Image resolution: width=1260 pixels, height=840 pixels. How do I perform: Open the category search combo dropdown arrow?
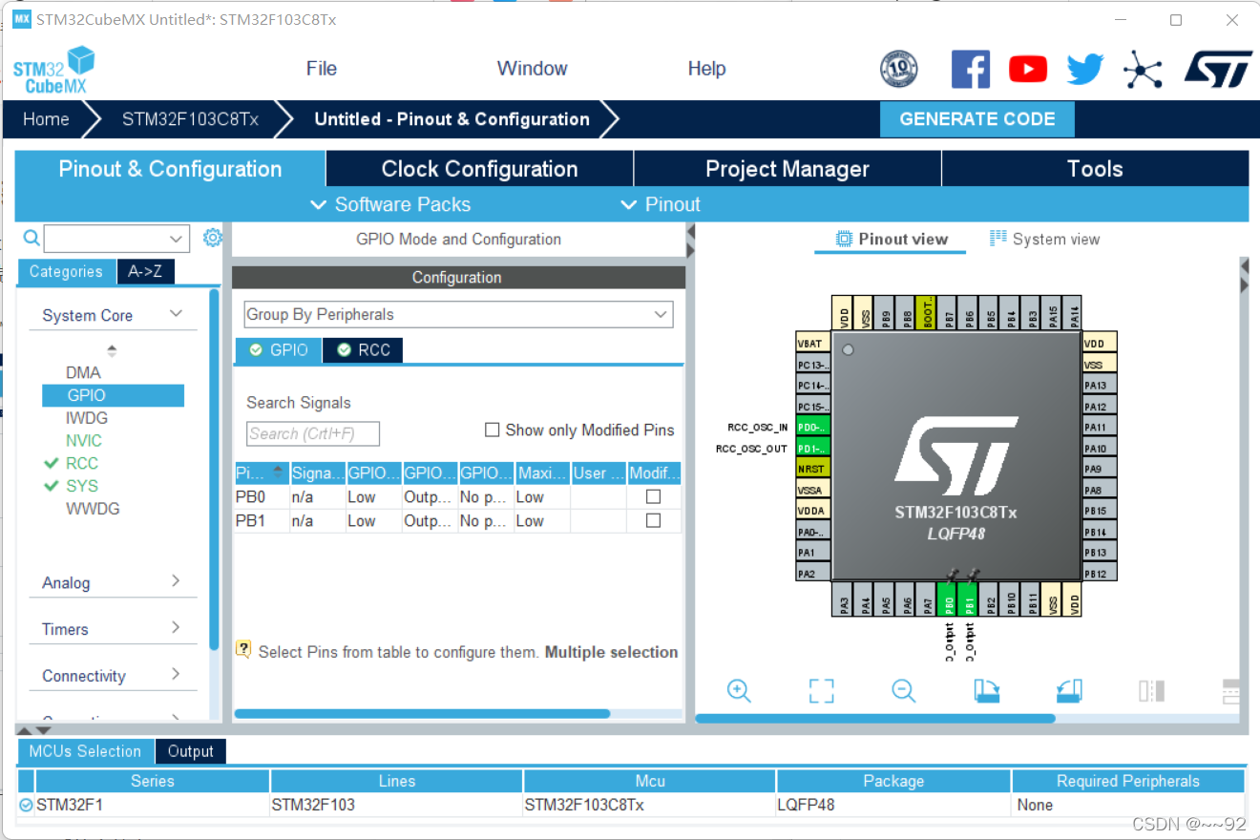click(176, 238)
